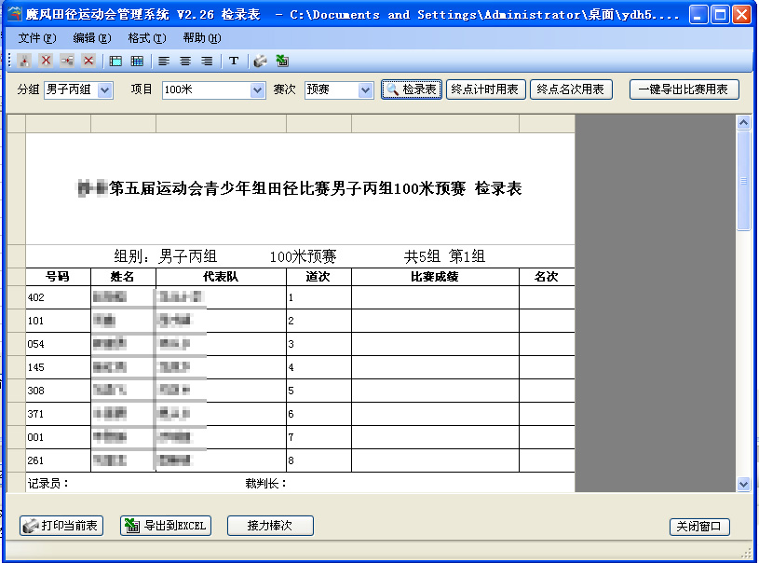Image resolution: width=759 pixels, height=563 pixels.
Task: Click the 名次 column header
Action: pos(547,277)
